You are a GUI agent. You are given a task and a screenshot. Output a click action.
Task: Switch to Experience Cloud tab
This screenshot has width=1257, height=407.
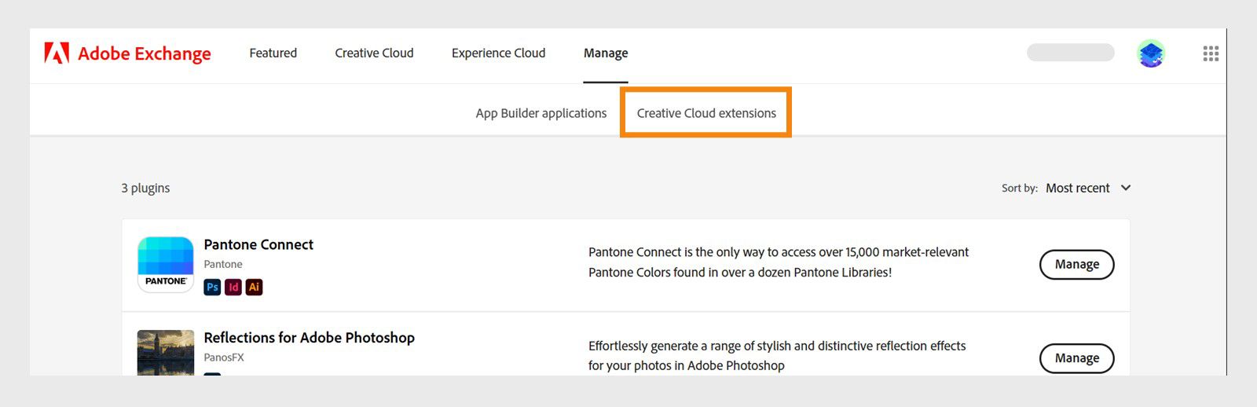498,53
